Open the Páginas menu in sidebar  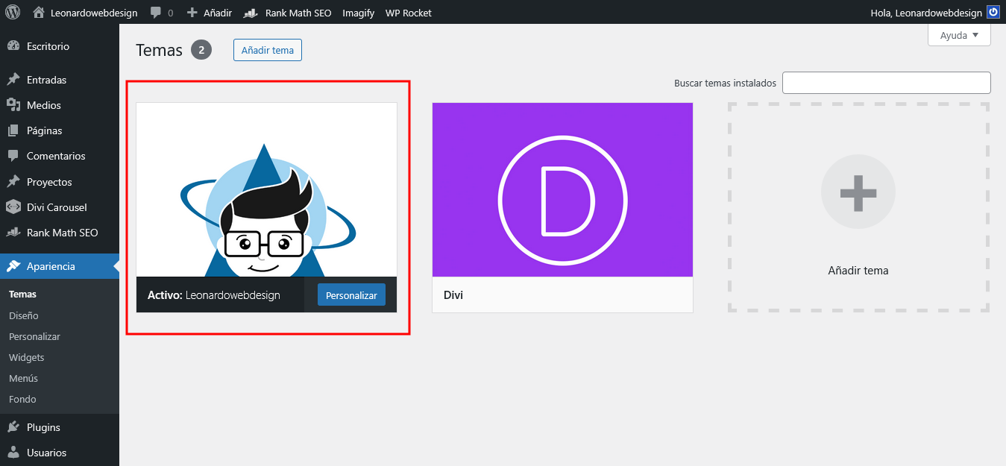(x=44, y=130)
